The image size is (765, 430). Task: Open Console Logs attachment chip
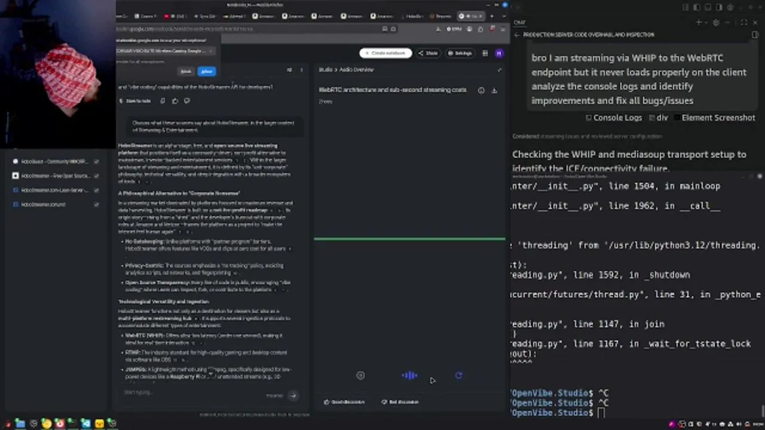pyautogui.click(x=614, y=118)
